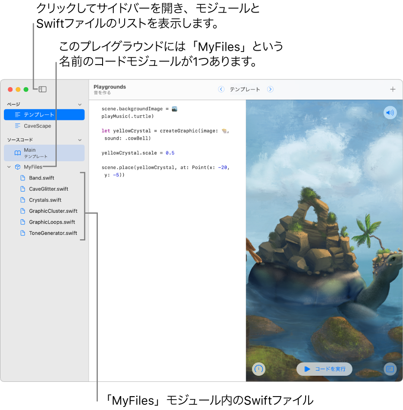Open ToneGenerator.swift file
403x410 pixels.
click(44, 233)
